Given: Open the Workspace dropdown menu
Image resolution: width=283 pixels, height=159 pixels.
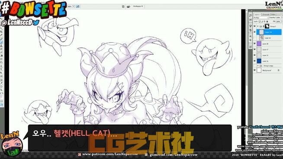Looking at the screenshot, I should click(138, 6).
